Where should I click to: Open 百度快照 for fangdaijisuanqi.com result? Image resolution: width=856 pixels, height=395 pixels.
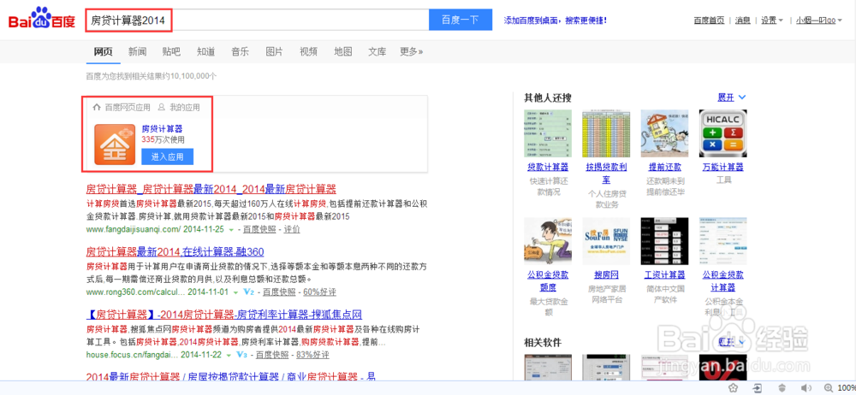pyautogui.click(x=259, y=230)
